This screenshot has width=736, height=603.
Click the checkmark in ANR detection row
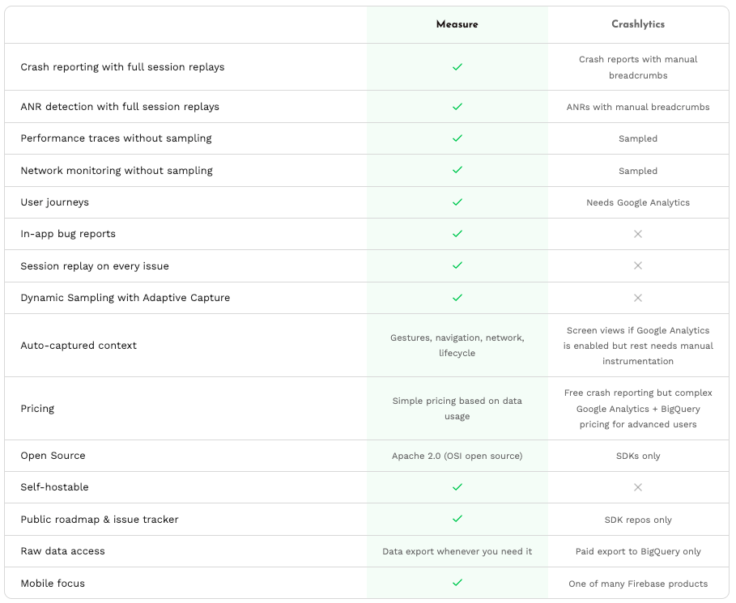pos(457,107)
